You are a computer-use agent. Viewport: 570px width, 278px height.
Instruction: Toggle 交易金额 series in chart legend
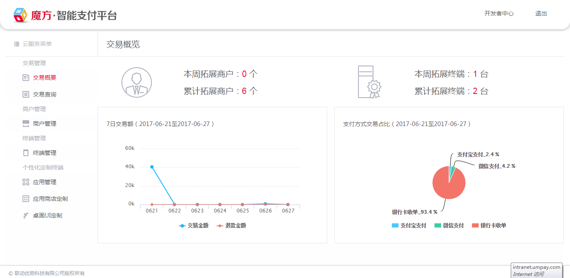[194, 225]
